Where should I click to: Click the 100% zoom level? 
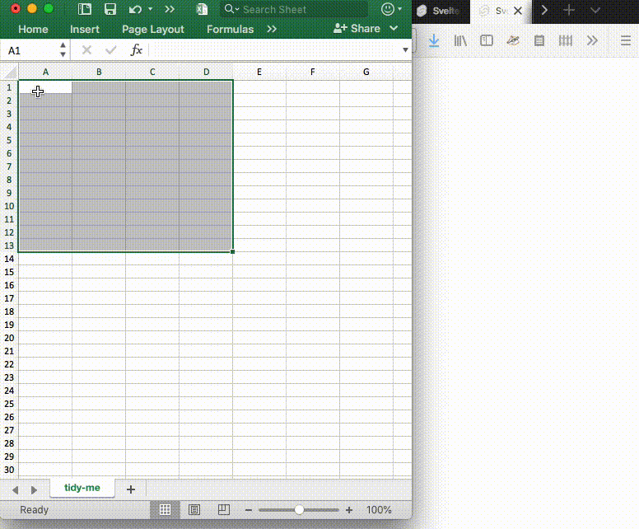point(379,510)
